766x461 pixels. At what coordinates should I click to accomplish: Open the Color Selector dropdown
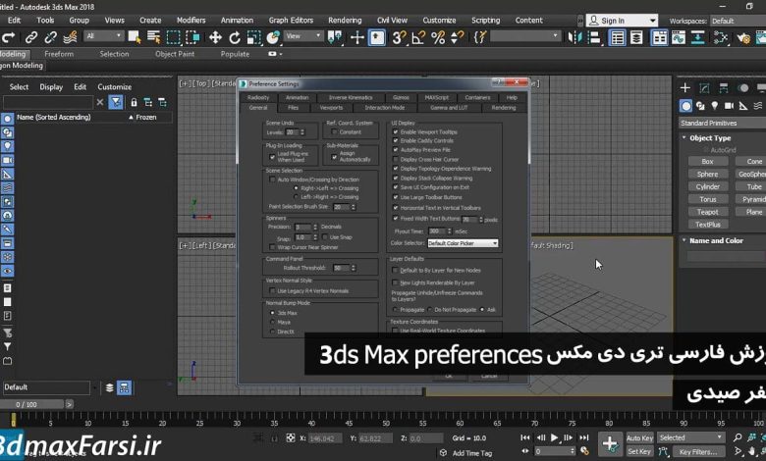(463, 243)
